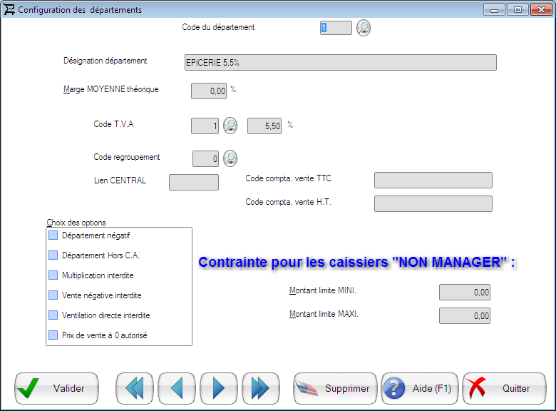The height and width of the screenshot is (411, 556).
Task: Open the T.V.A code lookup magnifier
Action: click(230, 126)
